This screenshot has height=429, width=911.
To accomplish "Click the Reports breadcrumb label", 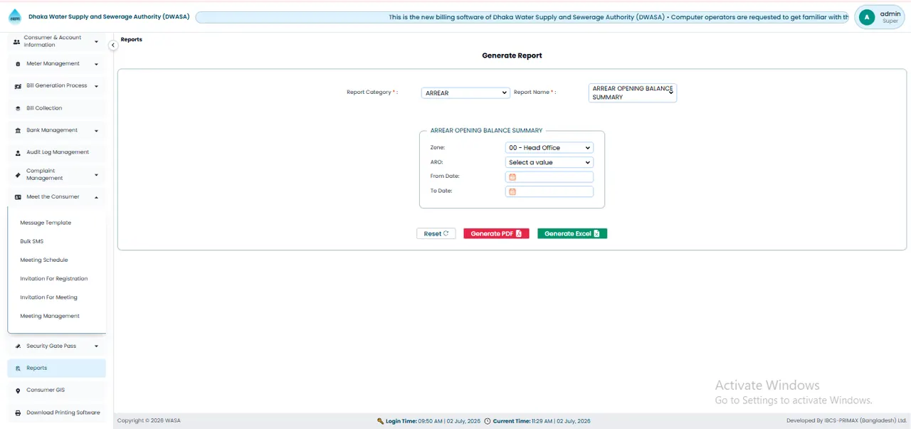I will [132, 40].
